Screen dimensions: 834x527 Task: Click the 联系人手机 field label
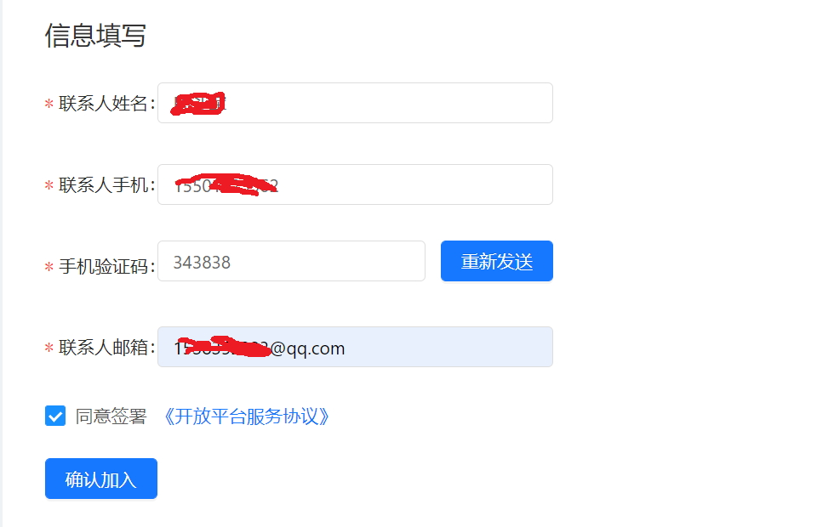click(106, 185)
